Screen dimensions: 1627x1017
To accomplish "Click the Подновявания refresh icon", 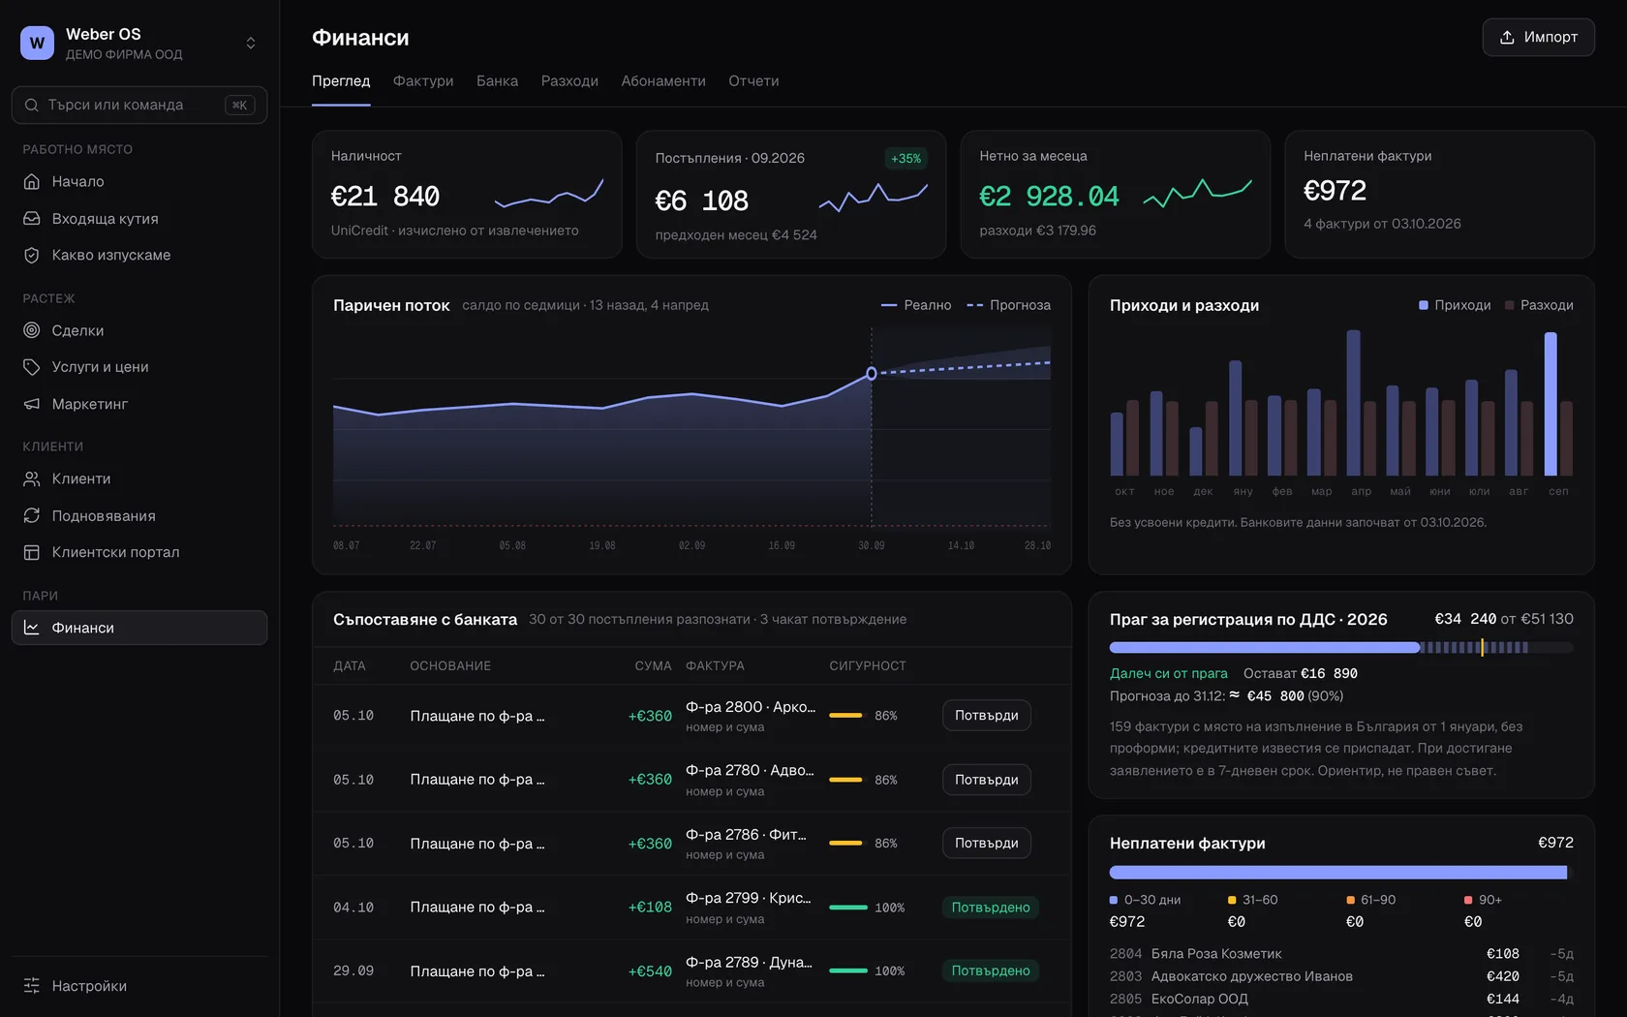I will pyautogui.click(x=32, y=515).
